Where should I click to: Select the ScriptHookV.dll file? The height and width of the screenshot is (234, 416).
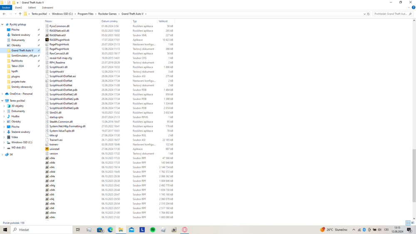click(58, 67)
